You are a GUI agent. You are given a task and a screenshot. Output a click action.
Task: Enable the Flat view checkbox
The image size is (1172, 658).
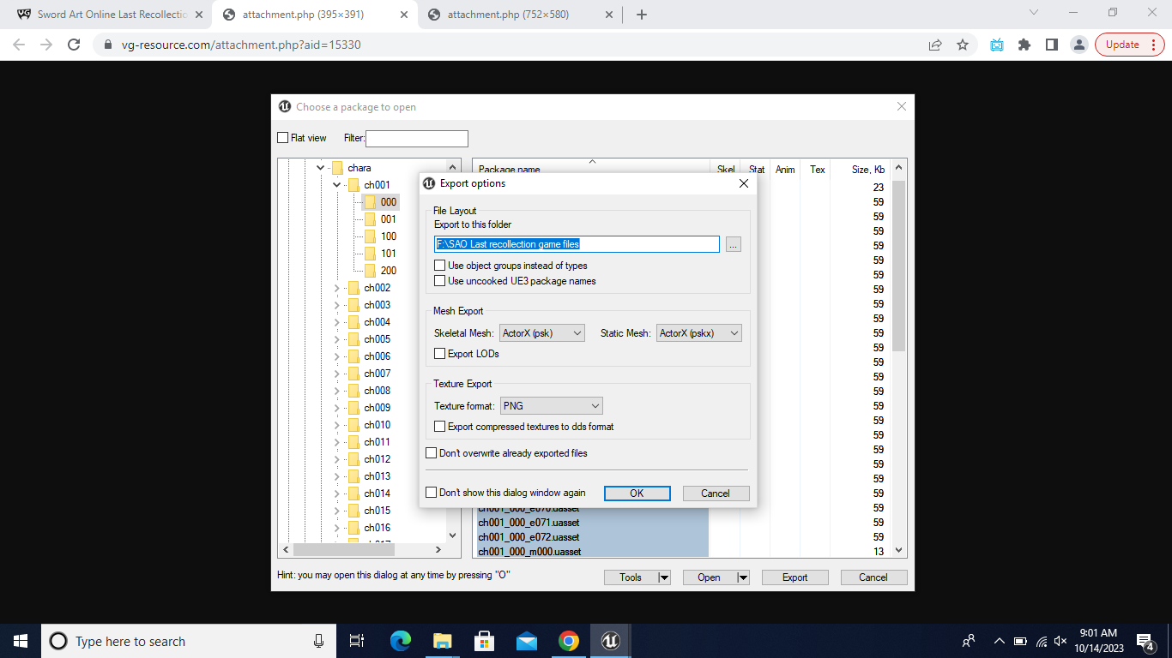point(283,138)
